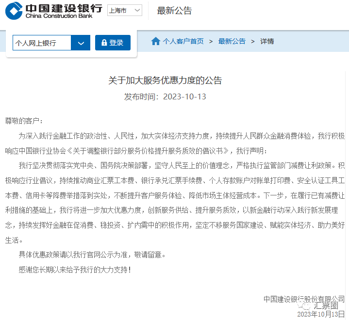Click the 中国建设银行股份有限公司 signature text
The height and width of the screenshot is (320, 349).
point(304,299)
